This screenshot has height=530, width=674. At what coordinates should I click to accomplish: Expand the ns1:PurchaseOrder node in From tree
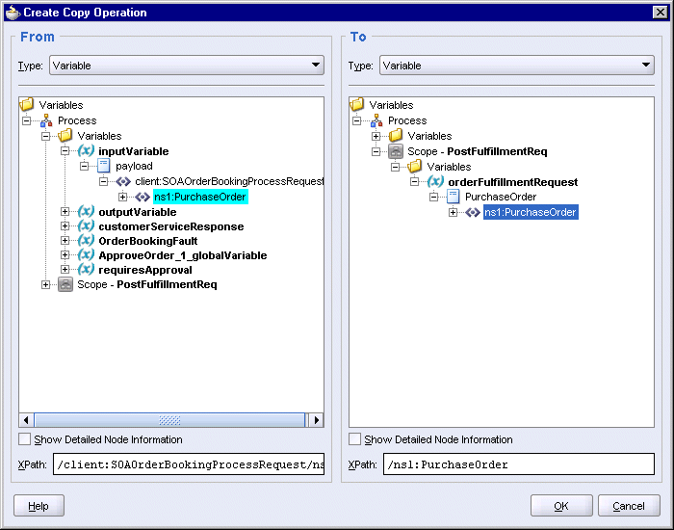(123, 197)
